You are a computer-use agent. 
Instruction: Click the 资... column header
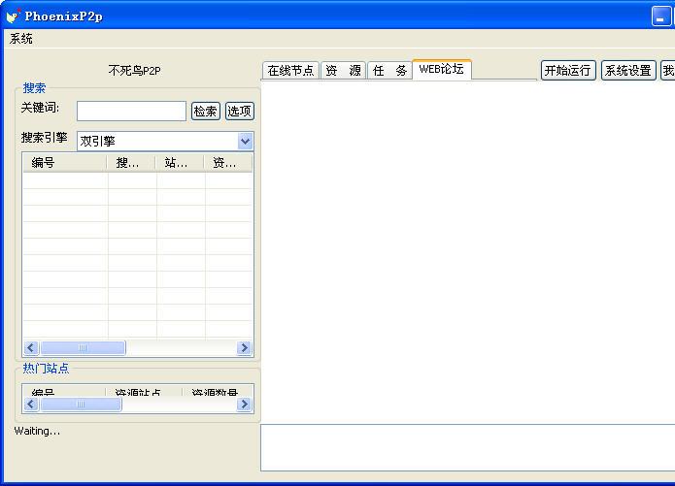pyautogui.click(x=228, y=163)
